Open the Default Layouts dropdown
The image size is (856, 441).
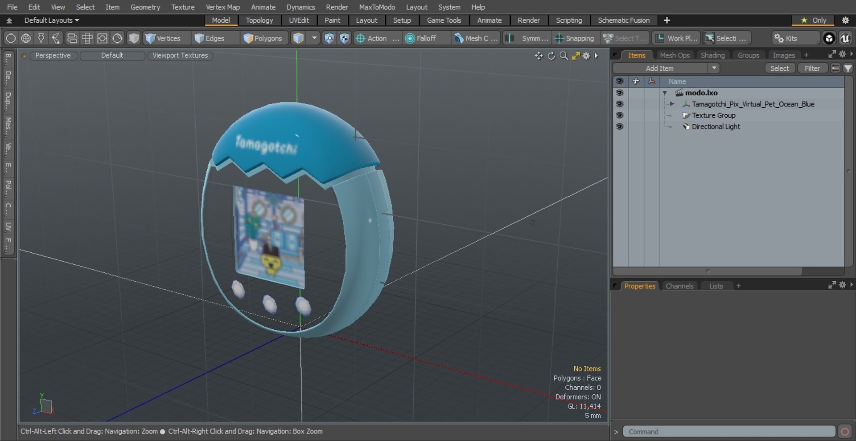pyautogui.click(x=51, y=20)
